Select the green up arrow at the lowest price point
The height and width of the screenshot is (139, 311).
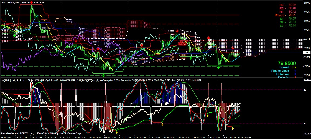click(104, 75)
